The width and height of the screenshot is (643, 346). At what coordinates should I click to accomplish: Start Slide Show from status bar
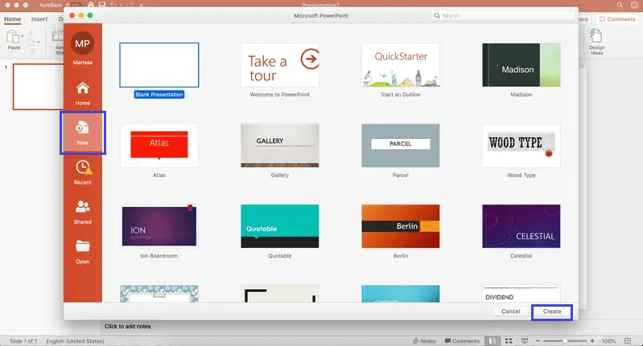[525, 340]
